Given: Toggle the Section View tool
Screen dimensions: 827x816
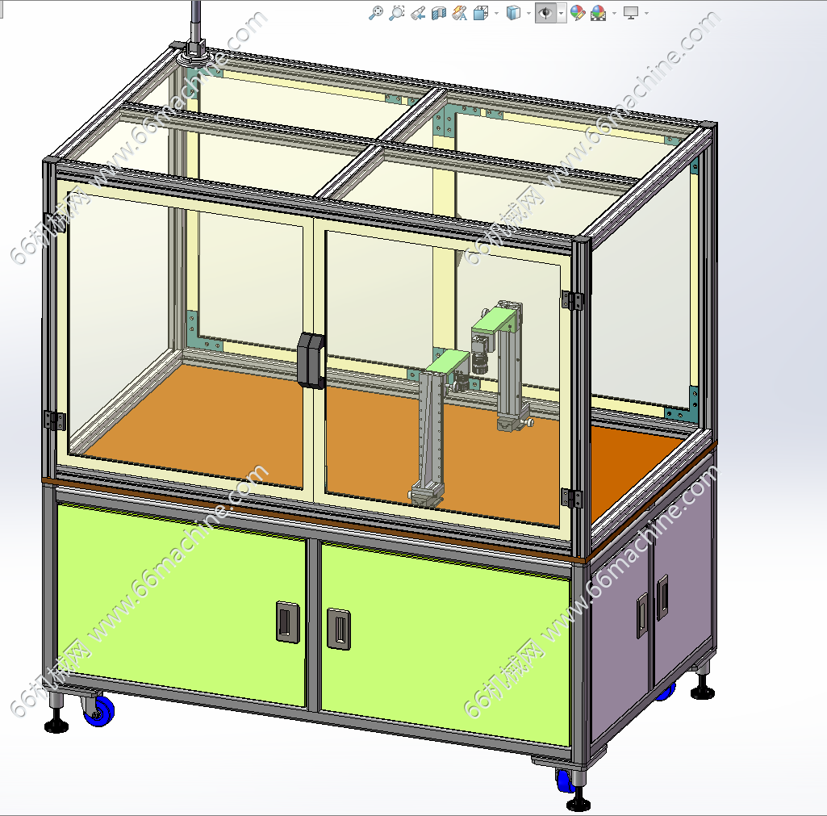Looking at the screenshot, I should coord(438,13).
